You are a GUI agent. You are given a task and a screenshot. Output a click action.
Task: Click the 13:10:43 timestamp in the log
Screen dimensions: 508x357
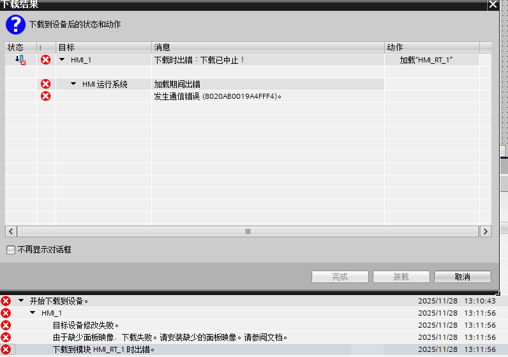pyautogui.click(x=480, y=301)
